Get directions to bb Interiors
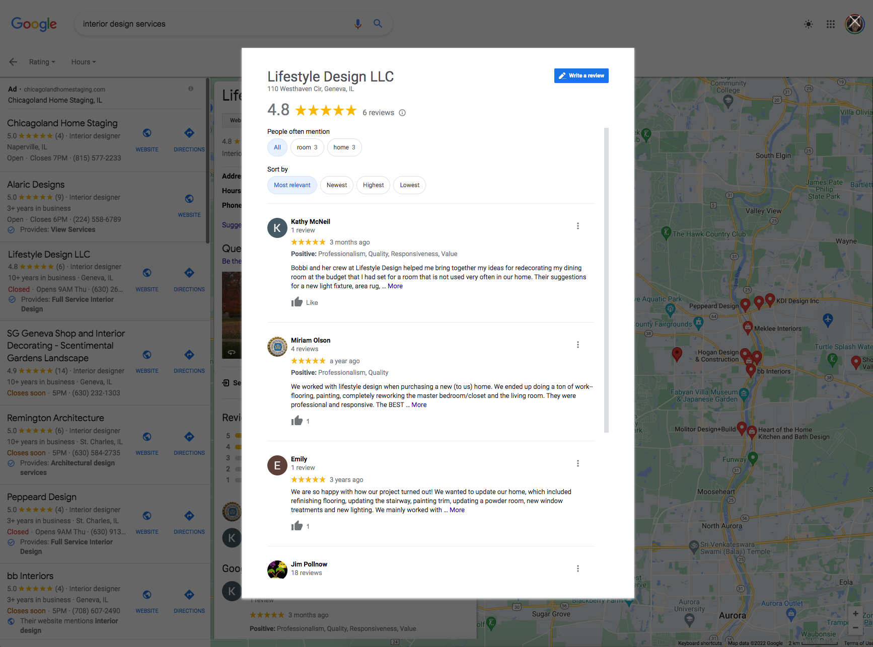 coord(189,595)
